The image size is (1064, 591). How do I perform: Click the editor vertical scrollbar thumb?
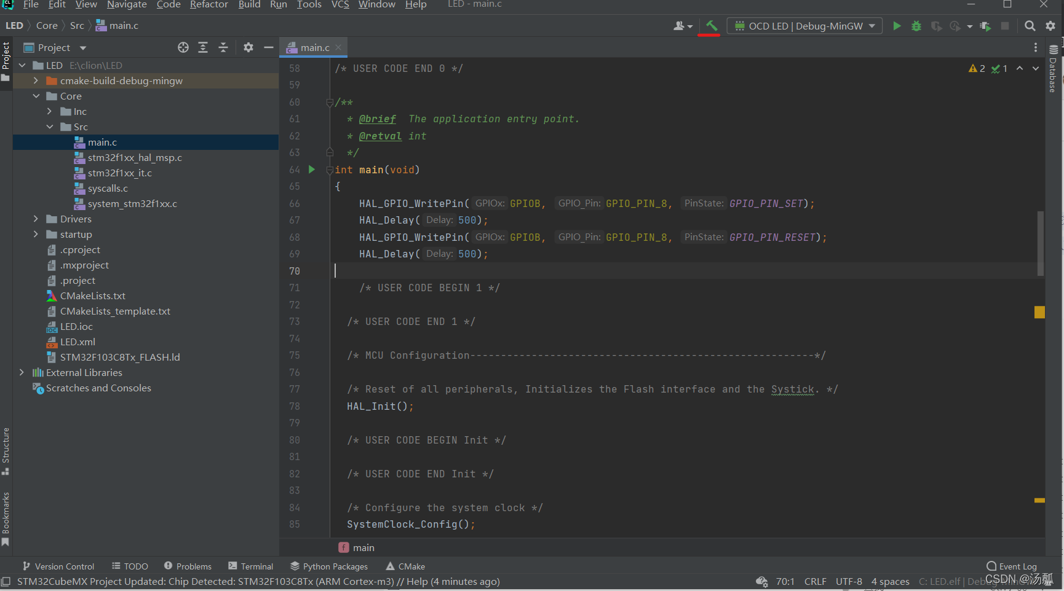pyautogui.click(x=1040, y=243)
